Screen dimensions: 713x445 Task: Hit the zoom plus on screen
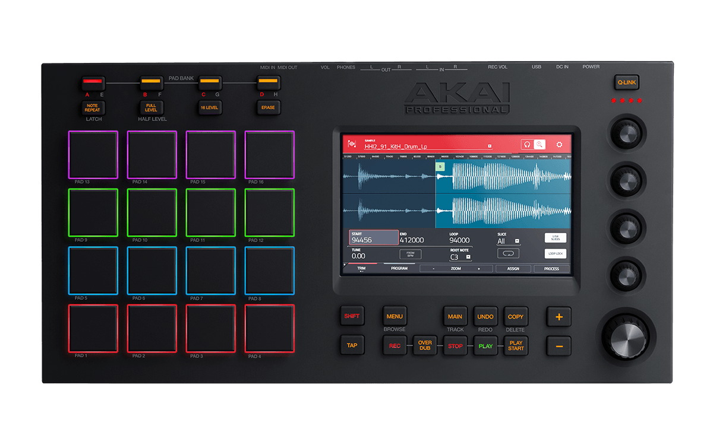(x=478, y=269)
